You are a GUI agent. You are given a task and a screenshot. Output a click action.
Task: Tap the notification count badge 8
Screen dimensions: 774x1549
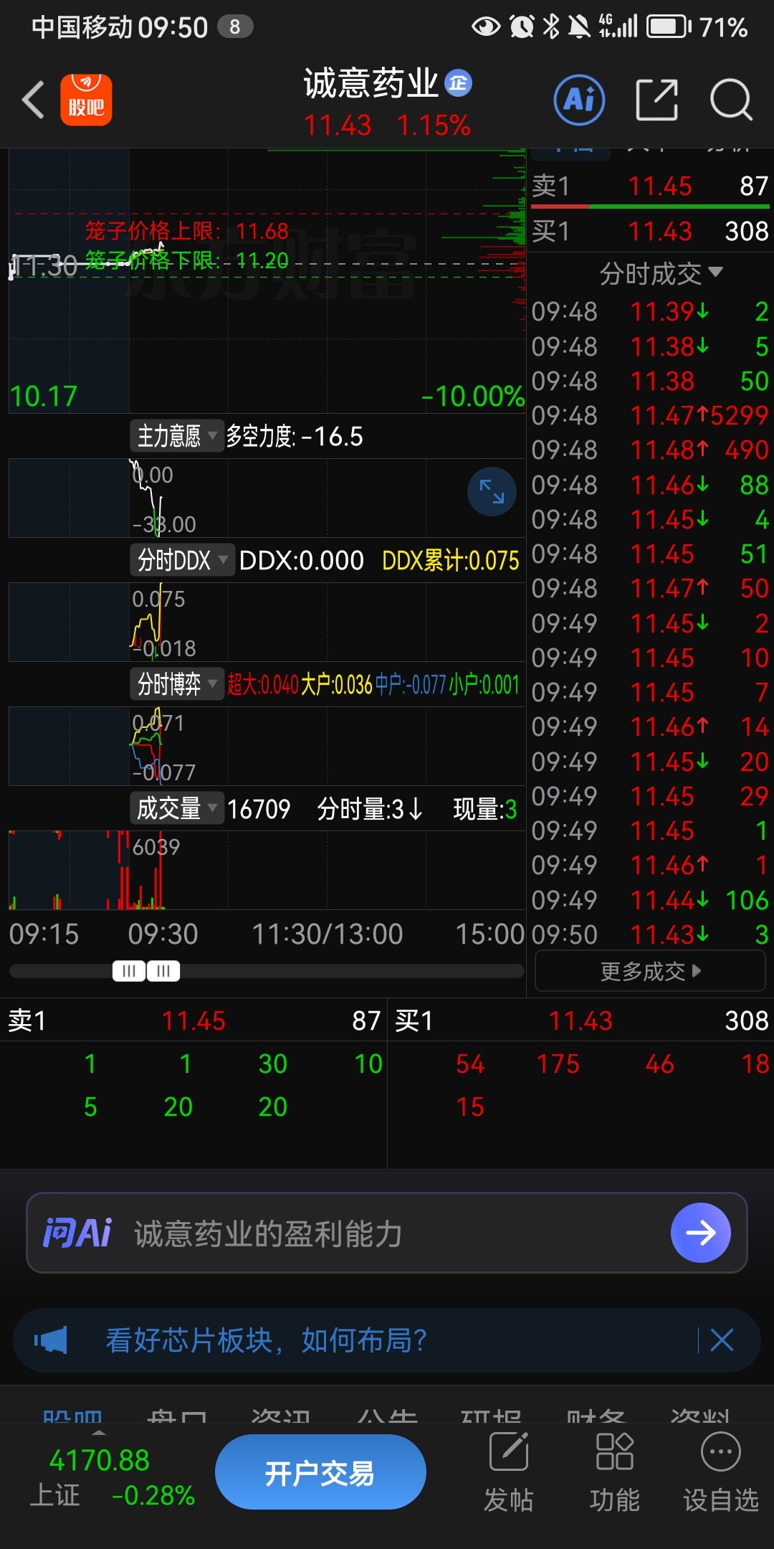(235, 27)
